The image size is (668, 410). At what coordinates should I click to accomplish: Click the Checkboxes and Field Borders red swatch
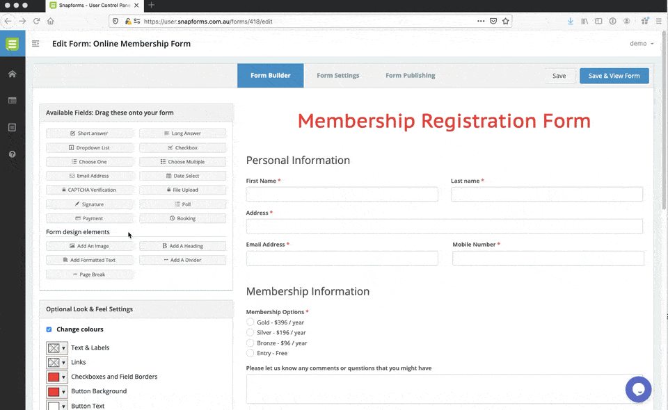tap(54, 377)
